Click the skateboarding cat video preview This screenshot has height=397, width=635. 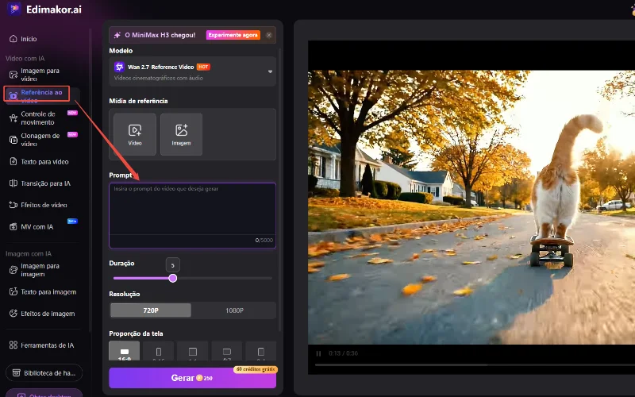[x=471, y=207]
